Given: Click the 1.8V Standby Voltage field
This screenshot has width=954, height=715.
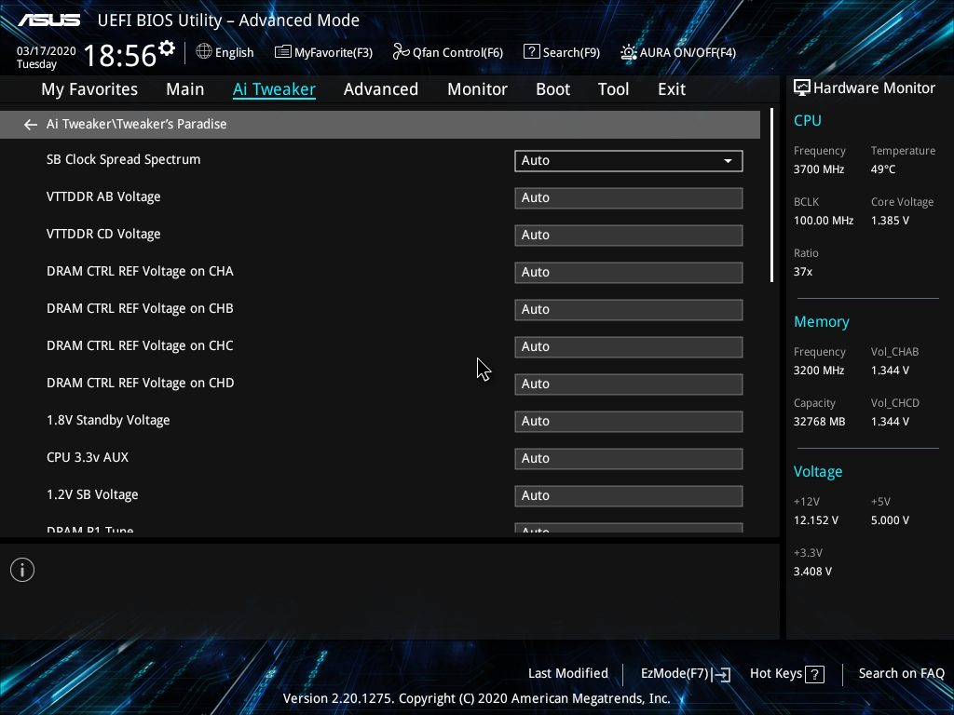Looking at the screenshot, I should point(629,422).
